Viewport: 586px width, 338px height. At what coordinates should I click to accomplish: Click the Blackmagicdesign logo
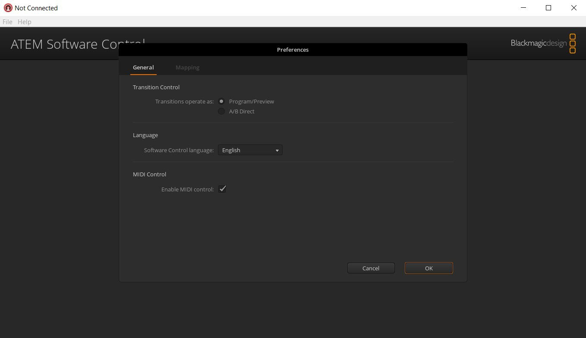pos(543,43)
